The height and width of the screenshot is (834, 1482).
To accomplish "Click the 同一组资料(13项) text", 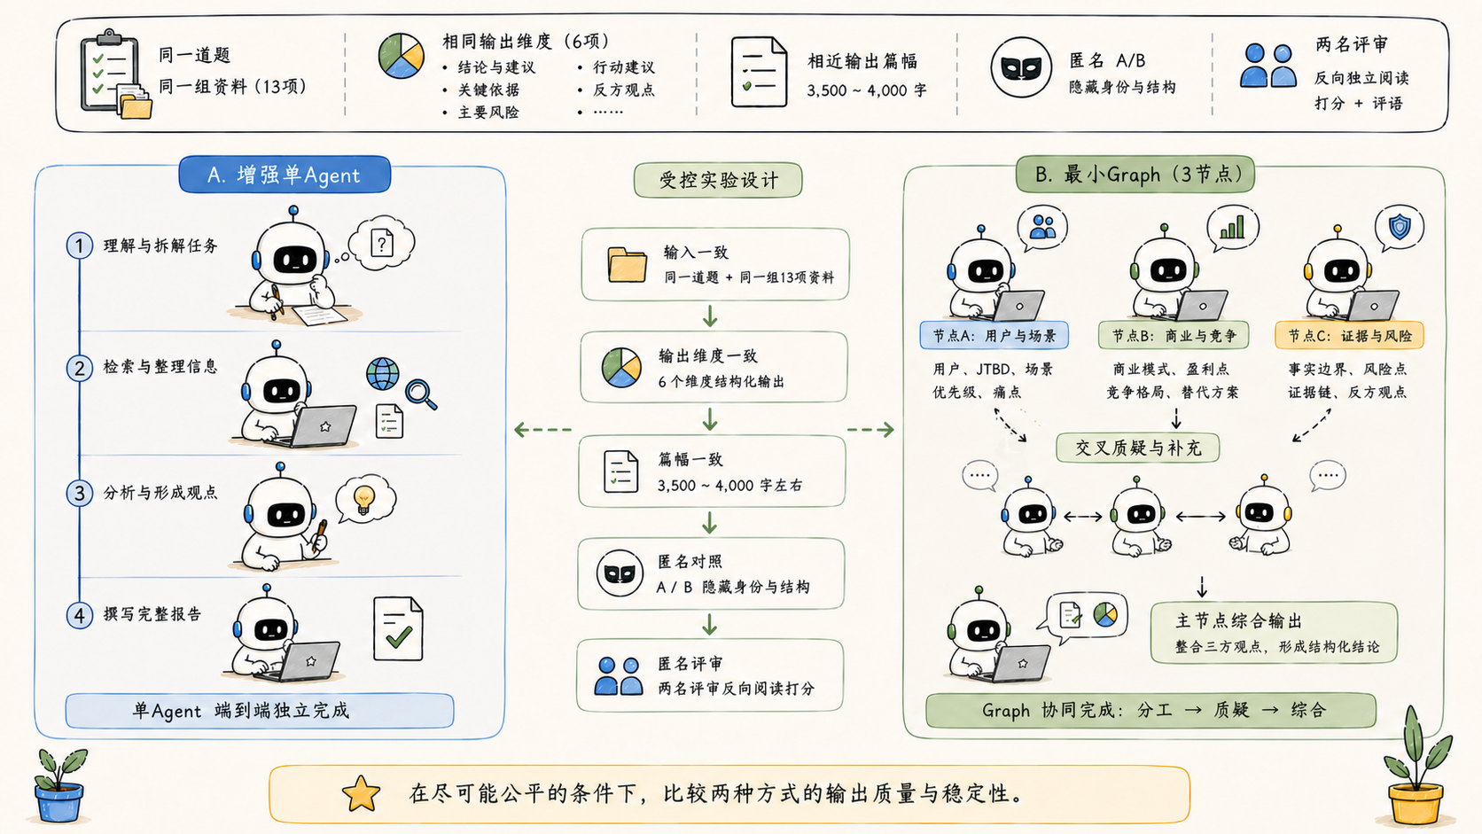I will [x=232, y=87].
